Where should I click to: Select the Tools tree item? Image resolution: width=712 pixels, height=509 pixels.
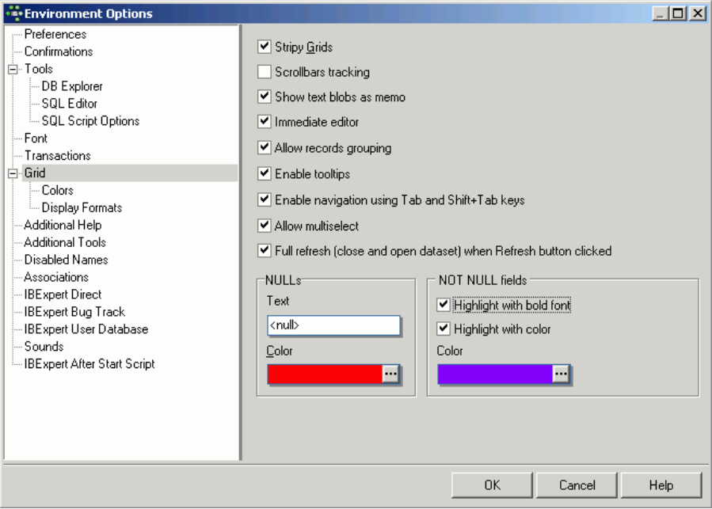(x=39, y=69)
